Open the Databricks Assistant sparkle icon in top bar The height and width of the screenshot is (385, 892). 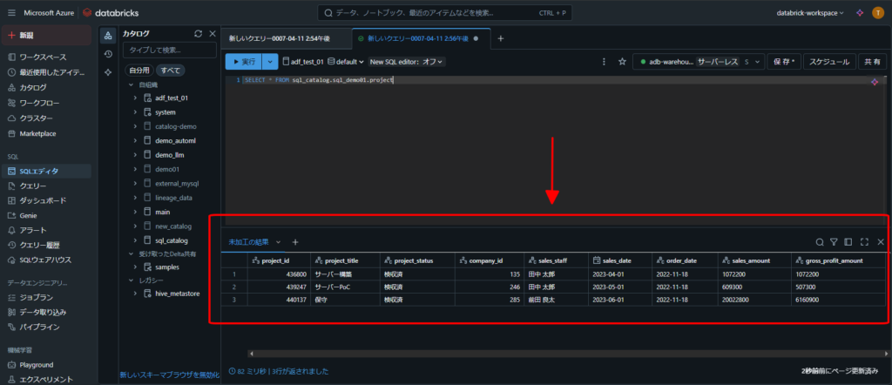[858, 13]
